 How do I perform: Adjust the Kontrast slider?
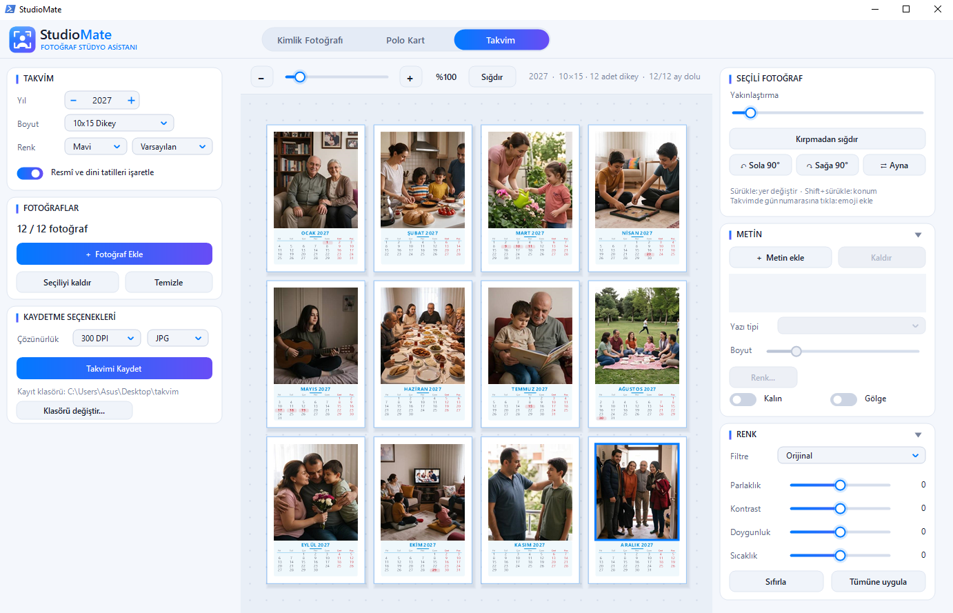click(840, 509)
